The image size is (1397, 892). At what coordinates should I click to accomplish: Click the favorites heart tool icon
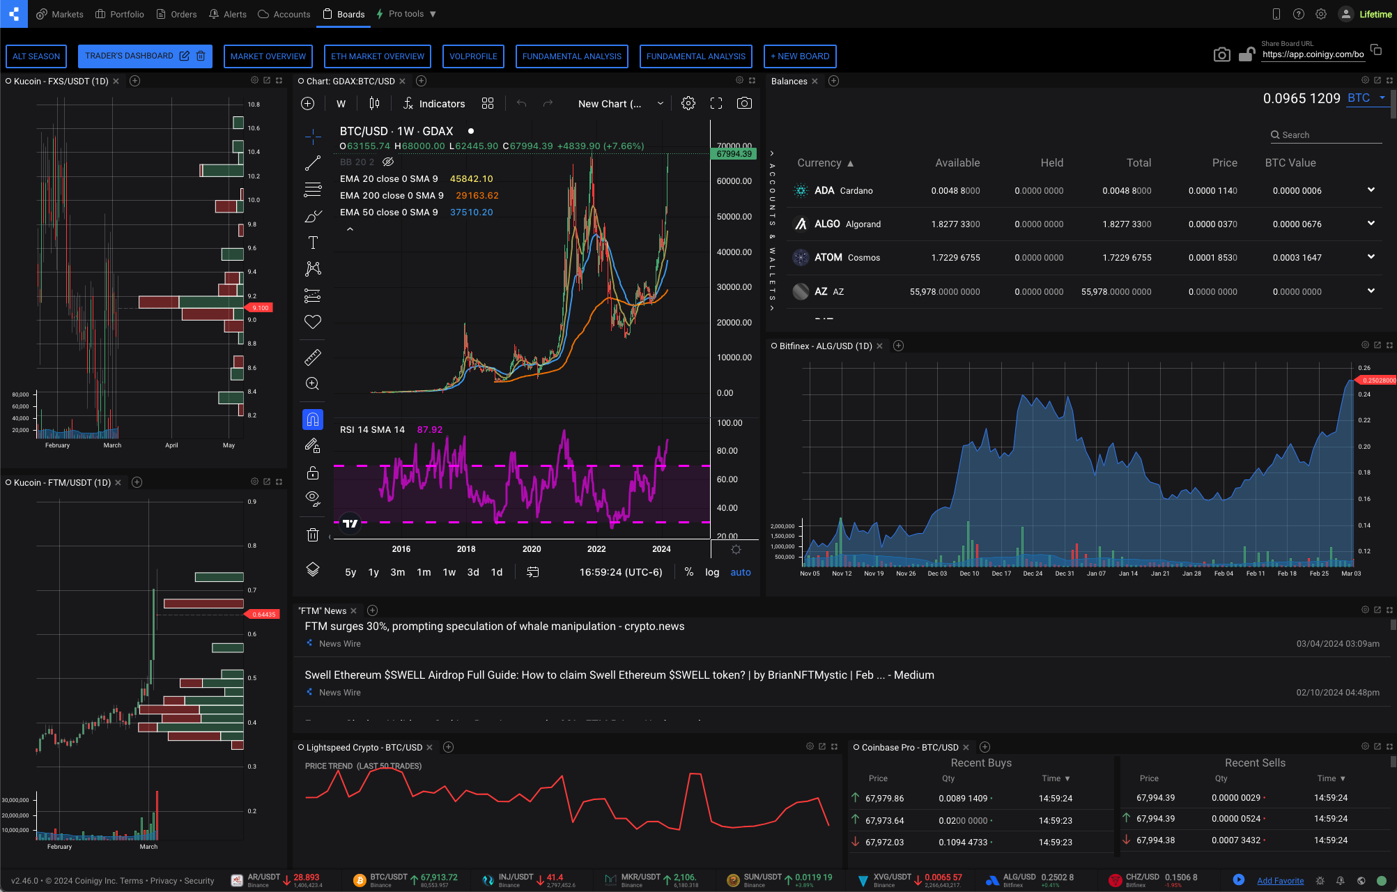[x=313, y=321]
